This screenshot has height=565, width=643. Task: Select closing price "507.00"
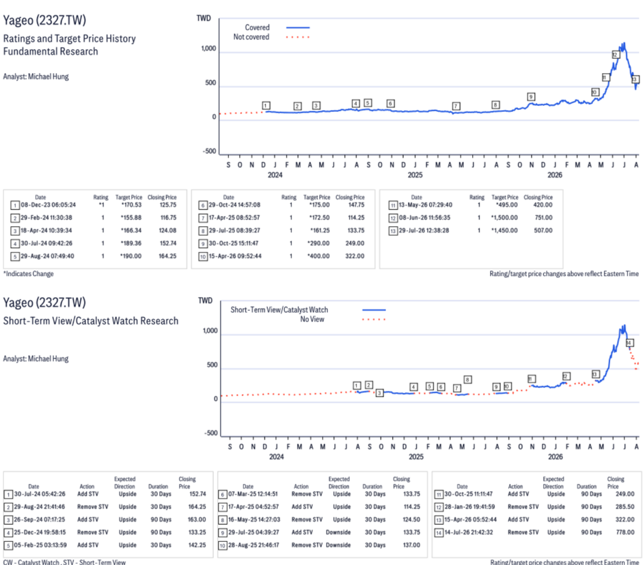543,230
